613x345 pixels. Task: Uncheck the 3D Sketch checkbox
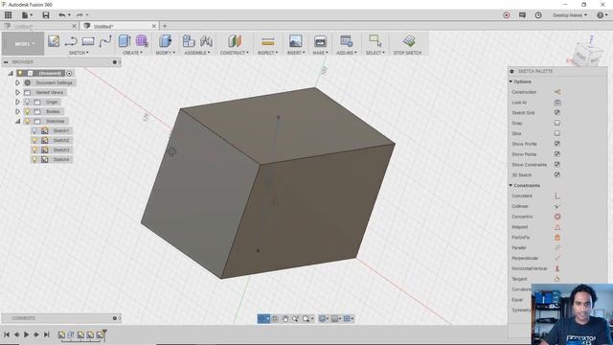click(x=557, y=174)
